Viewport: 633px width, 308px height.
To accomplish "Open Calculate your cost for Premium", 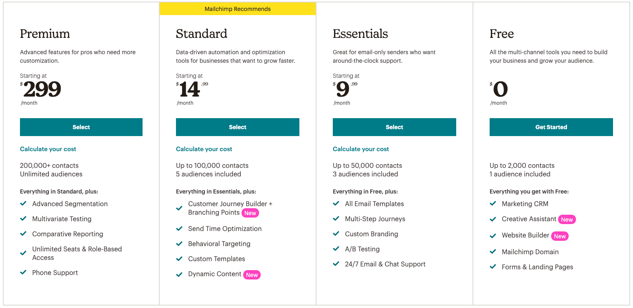I will click(x=48, y=149).
